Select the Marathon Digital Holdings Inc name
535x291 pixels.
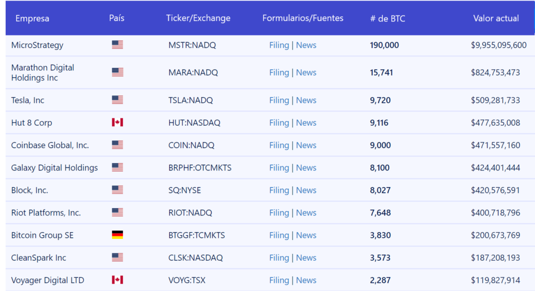(x=43, y=72)
